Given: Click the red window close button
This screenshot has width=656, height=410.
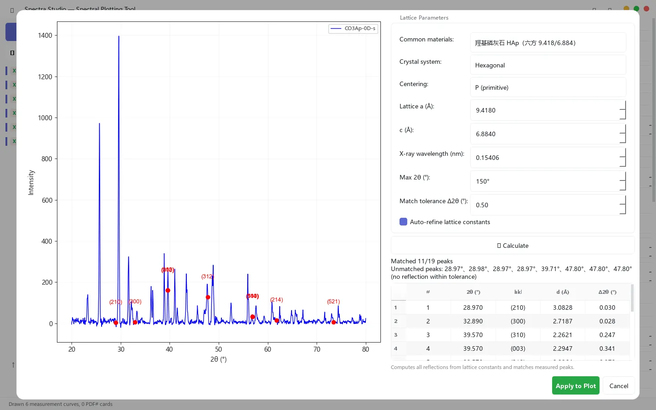Looking at the screenshot, I should coord(646,9).
